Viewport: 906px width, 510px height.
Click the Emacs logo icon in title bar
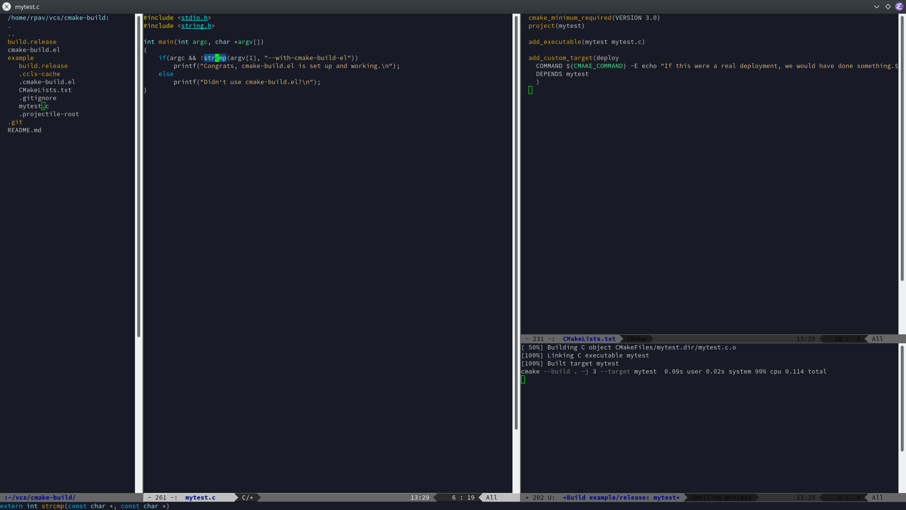pyautogui.click(x=899, y=7)
